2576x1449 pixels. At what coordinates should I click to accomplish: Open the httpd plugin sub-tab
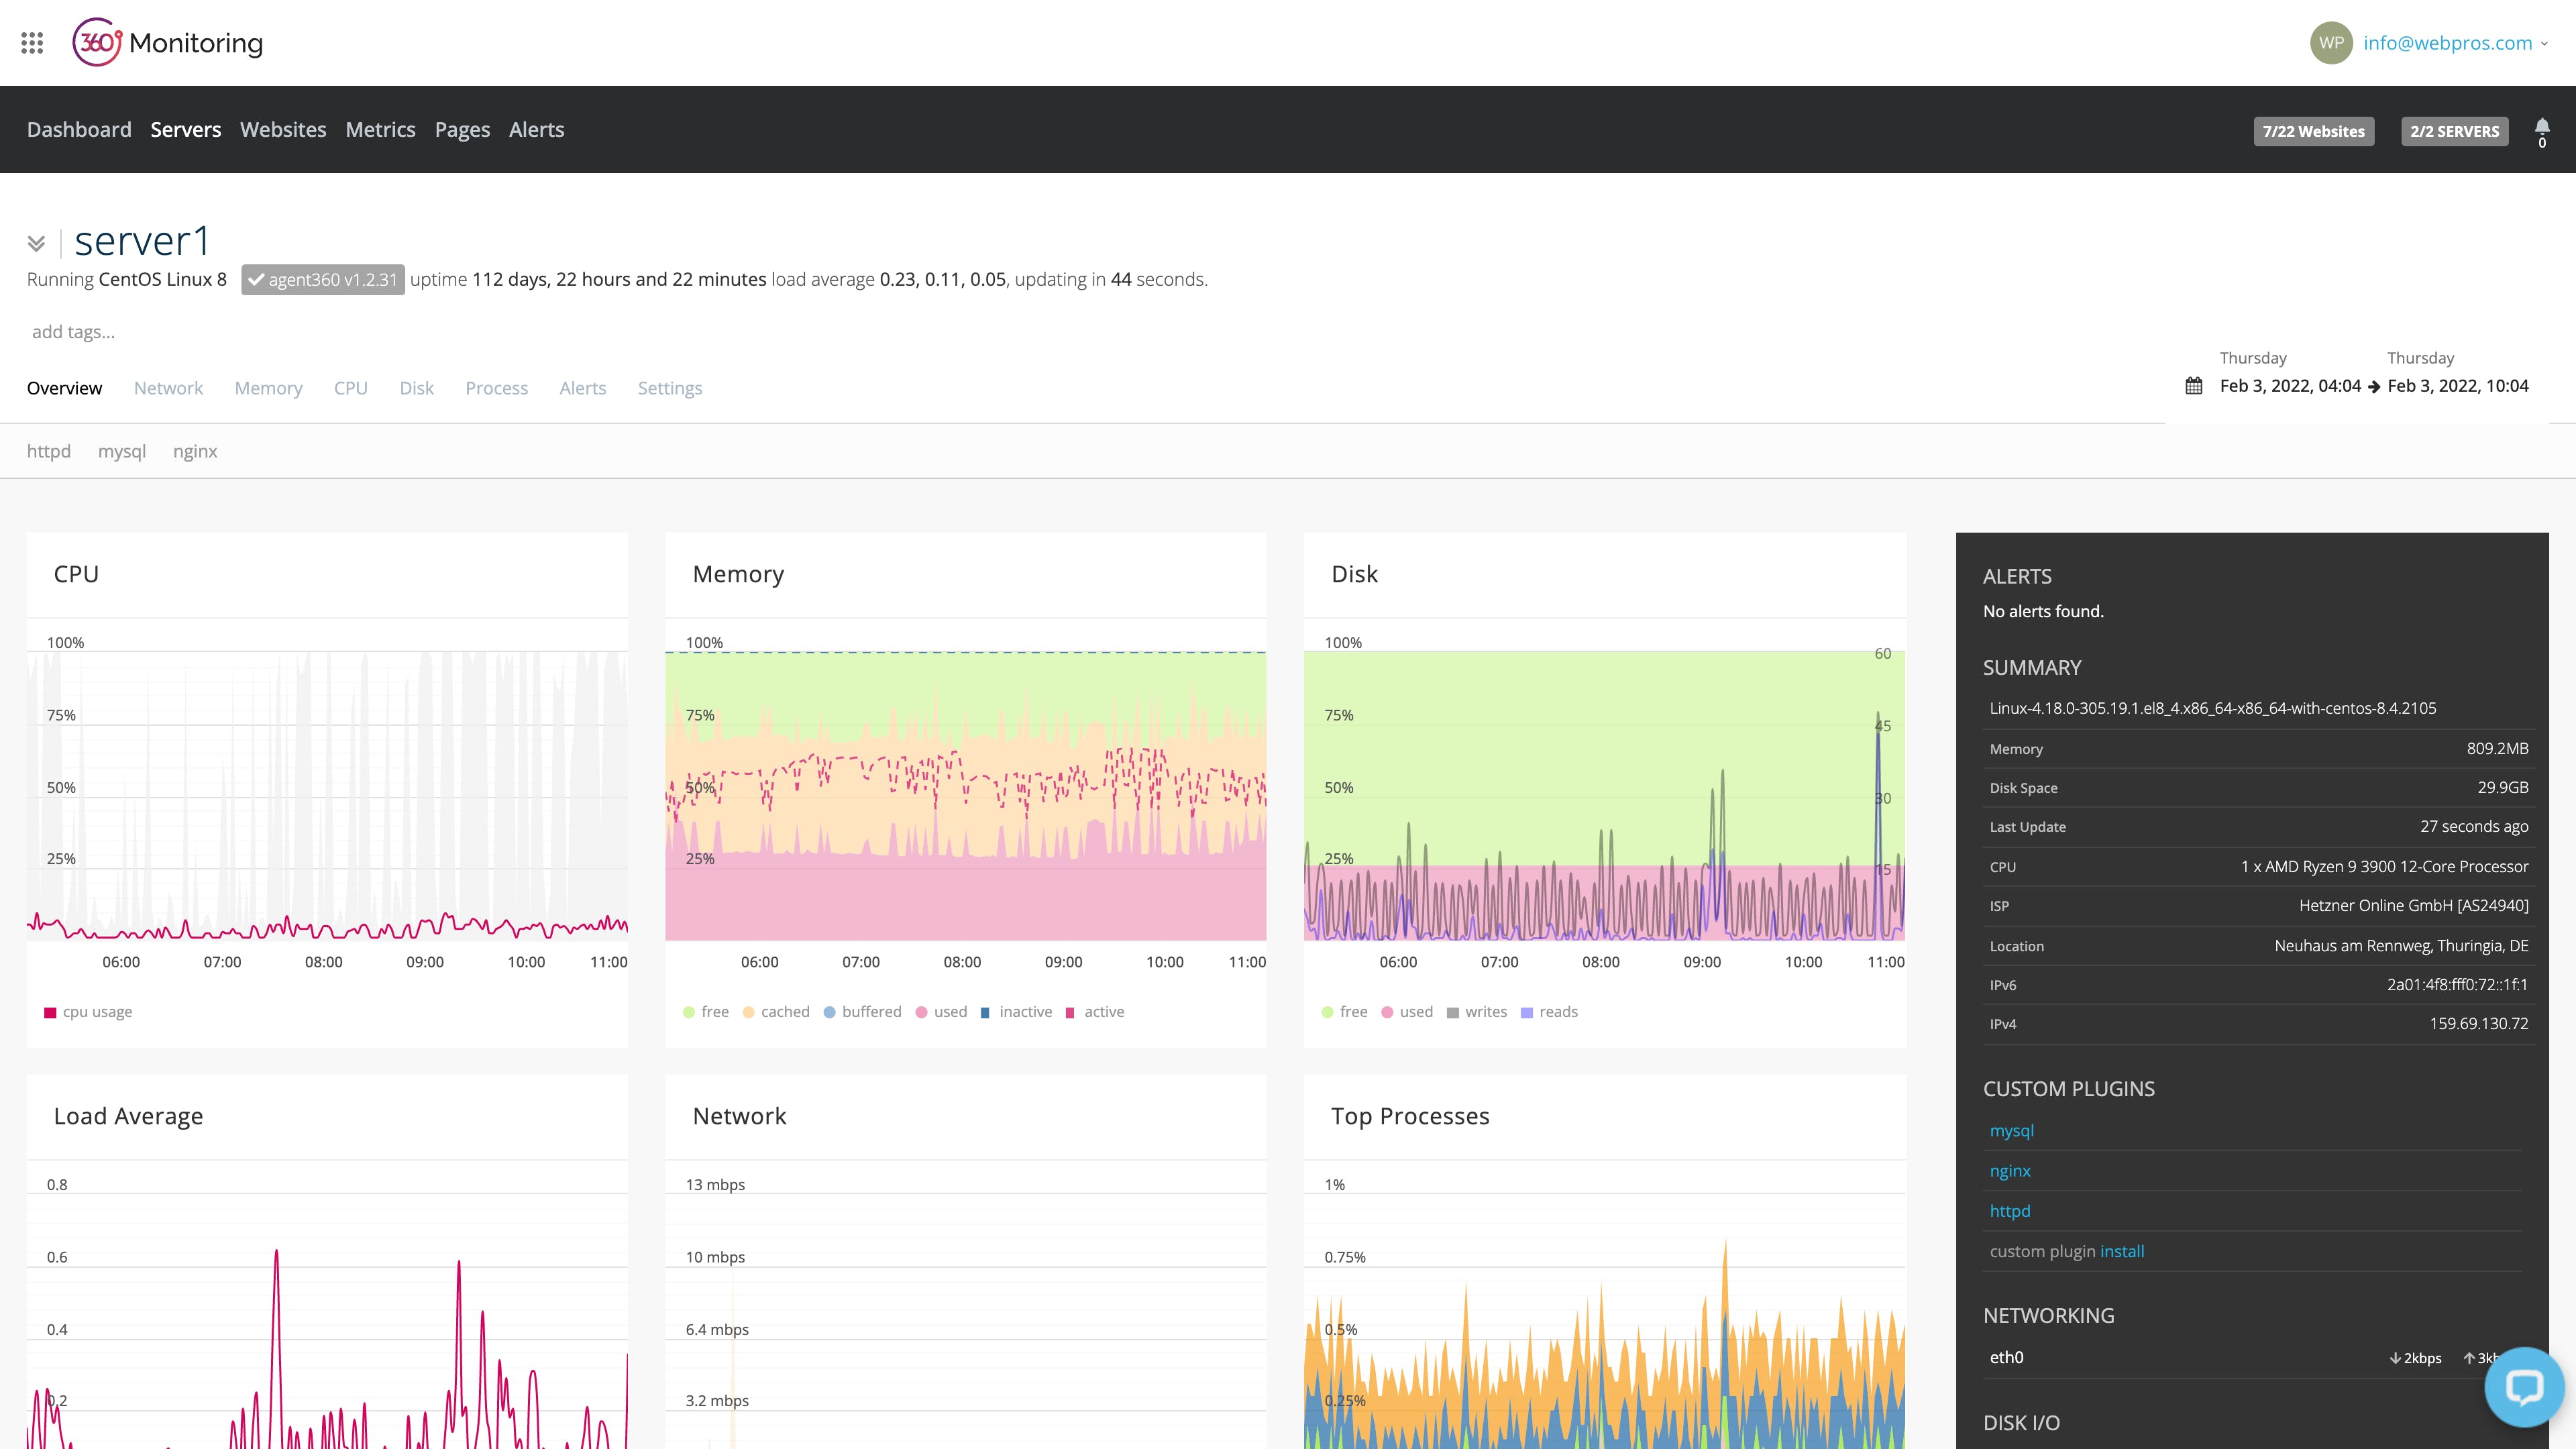[49, 451]
